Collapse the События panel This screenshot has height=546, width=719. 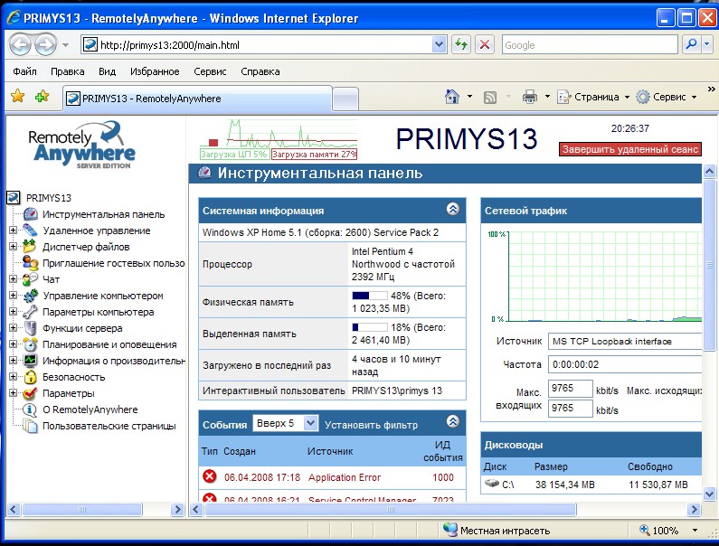(452, 421)
